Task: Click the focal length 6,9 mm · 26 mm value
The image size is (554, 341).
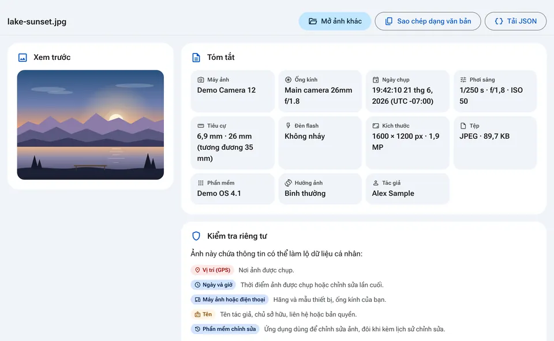Action: pos(225,147)
